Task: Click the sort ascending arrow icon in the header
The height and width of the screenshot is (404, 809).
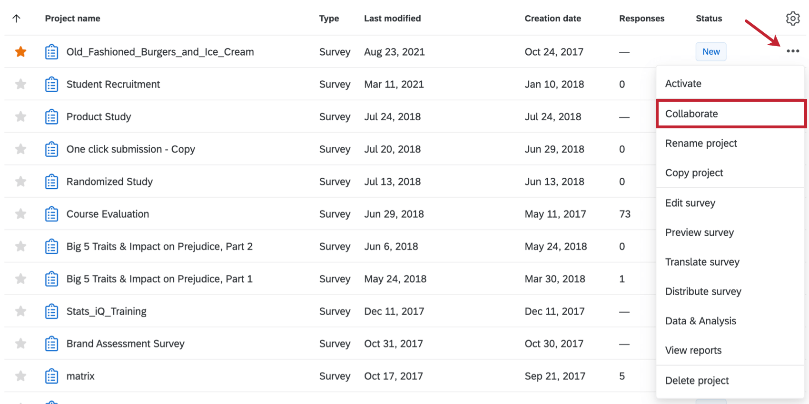Action: 17,19
